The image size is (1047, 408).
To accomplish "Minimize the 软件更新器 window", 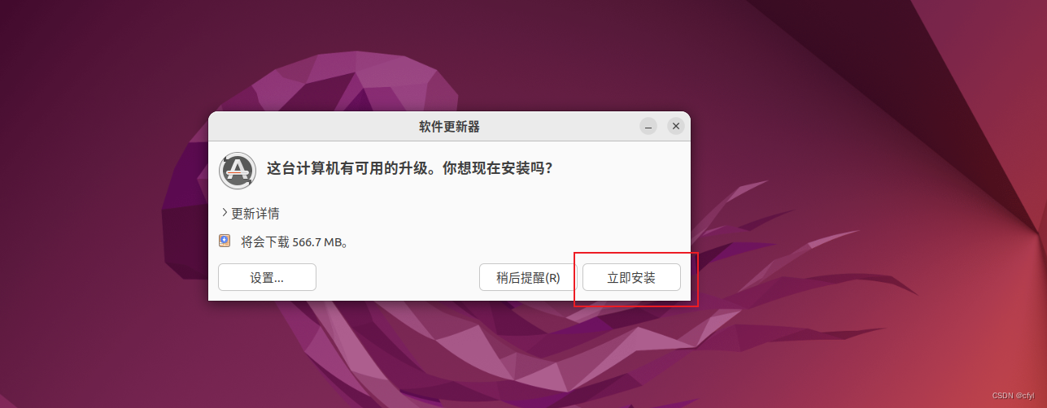I will click(648, 127).
